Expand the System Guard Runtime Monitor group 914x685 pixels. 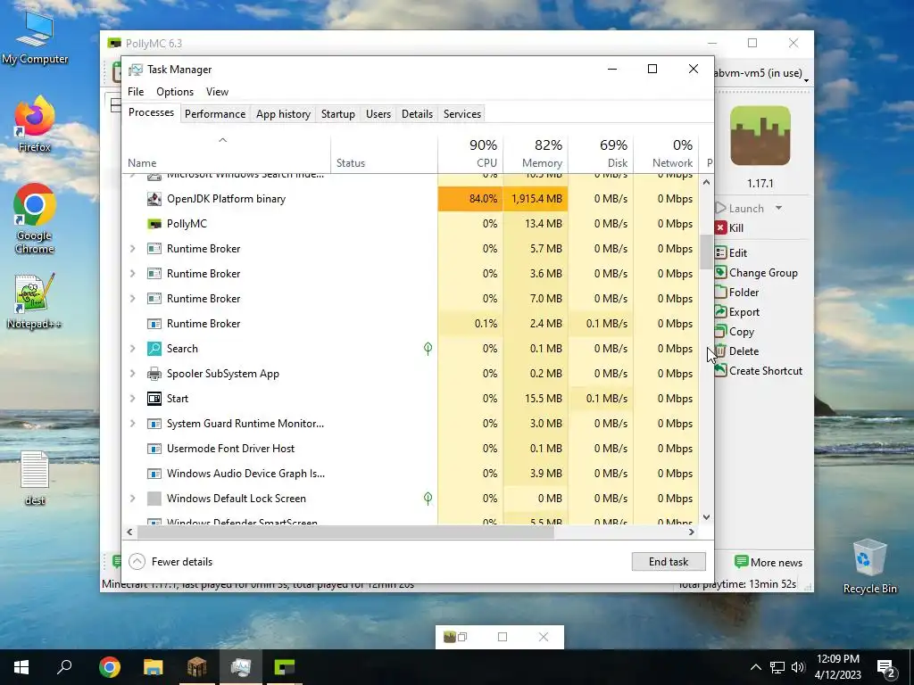132,424
